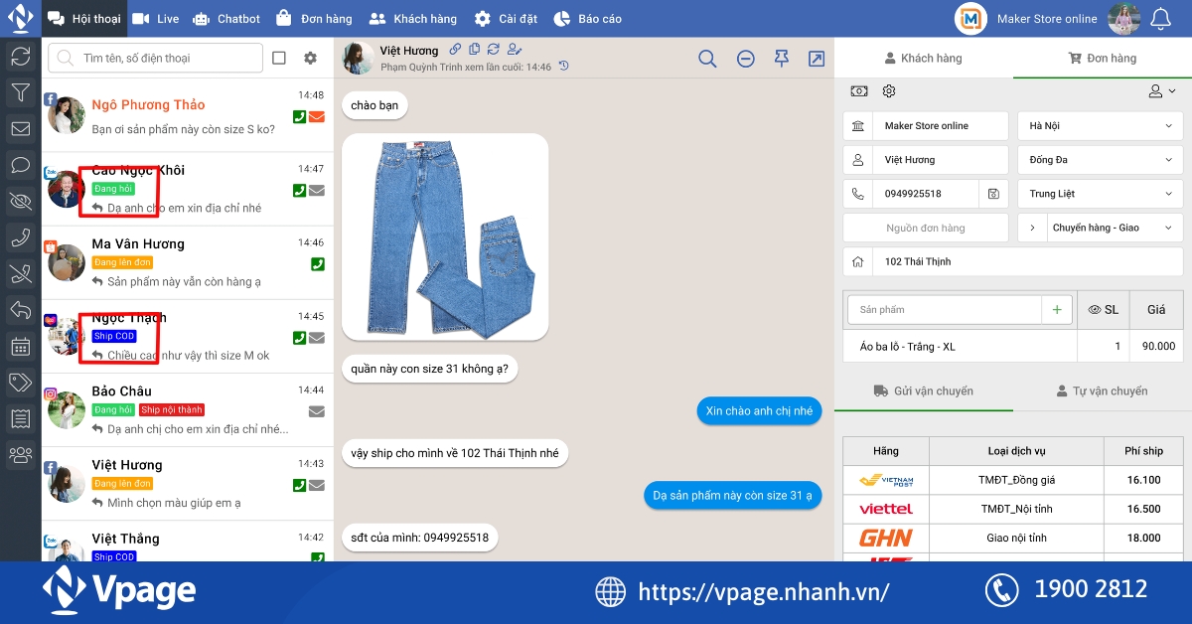
Task: Click the add product plus button
Action: point(1056,310)
